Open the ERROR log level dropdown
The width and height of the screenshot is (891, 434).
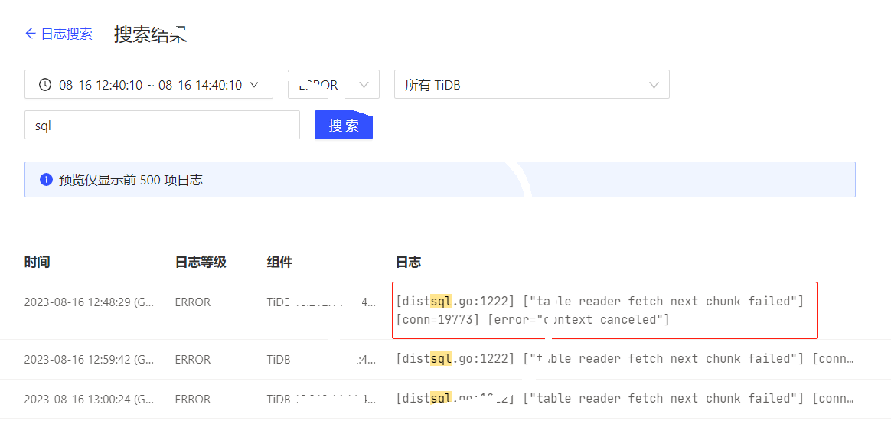[333, 85]
